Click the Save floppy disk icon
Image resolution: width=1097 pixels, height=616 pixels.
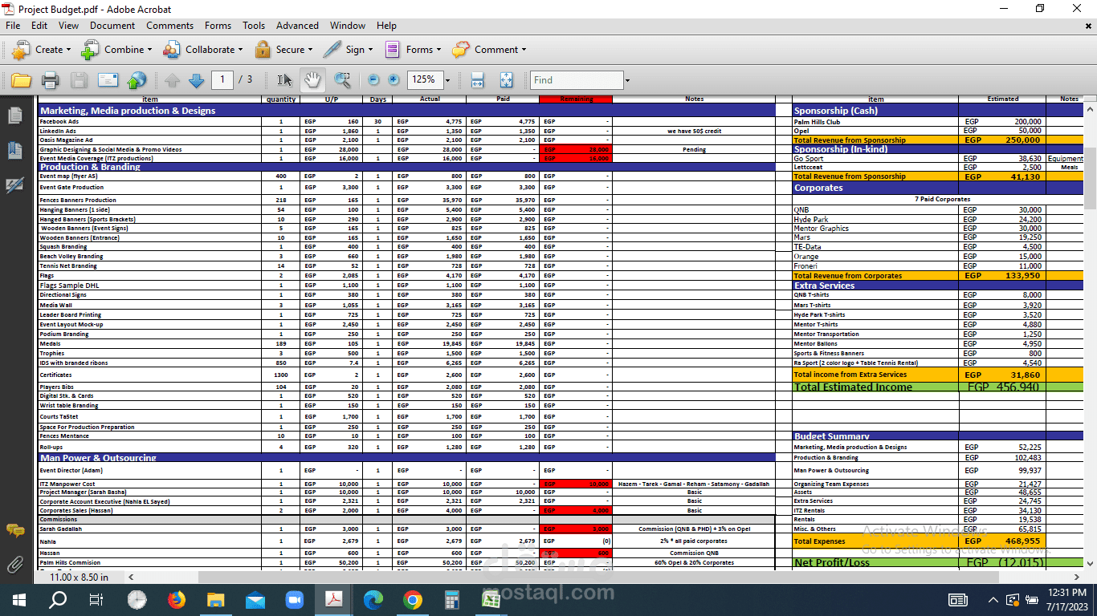pyautogui.click(x=79, y=80)
